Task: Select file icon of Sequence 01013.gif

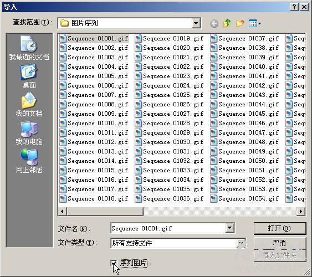Action: [x=63, y=151]
